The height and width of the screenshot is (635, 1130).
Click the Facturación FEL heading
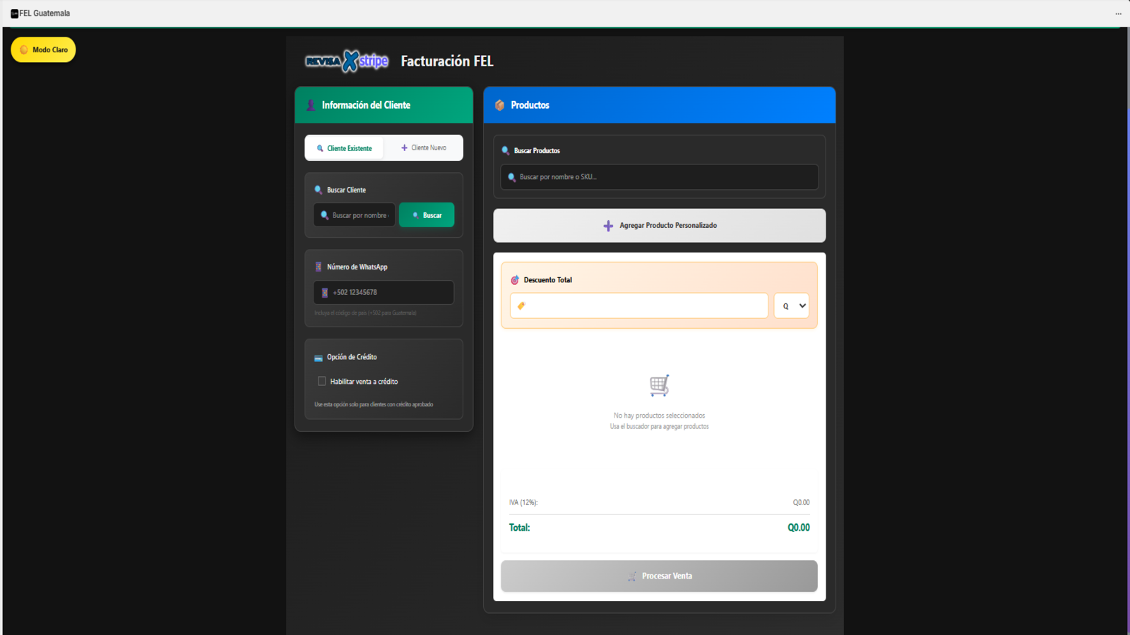pyautogui.click(x=447, y=61)
